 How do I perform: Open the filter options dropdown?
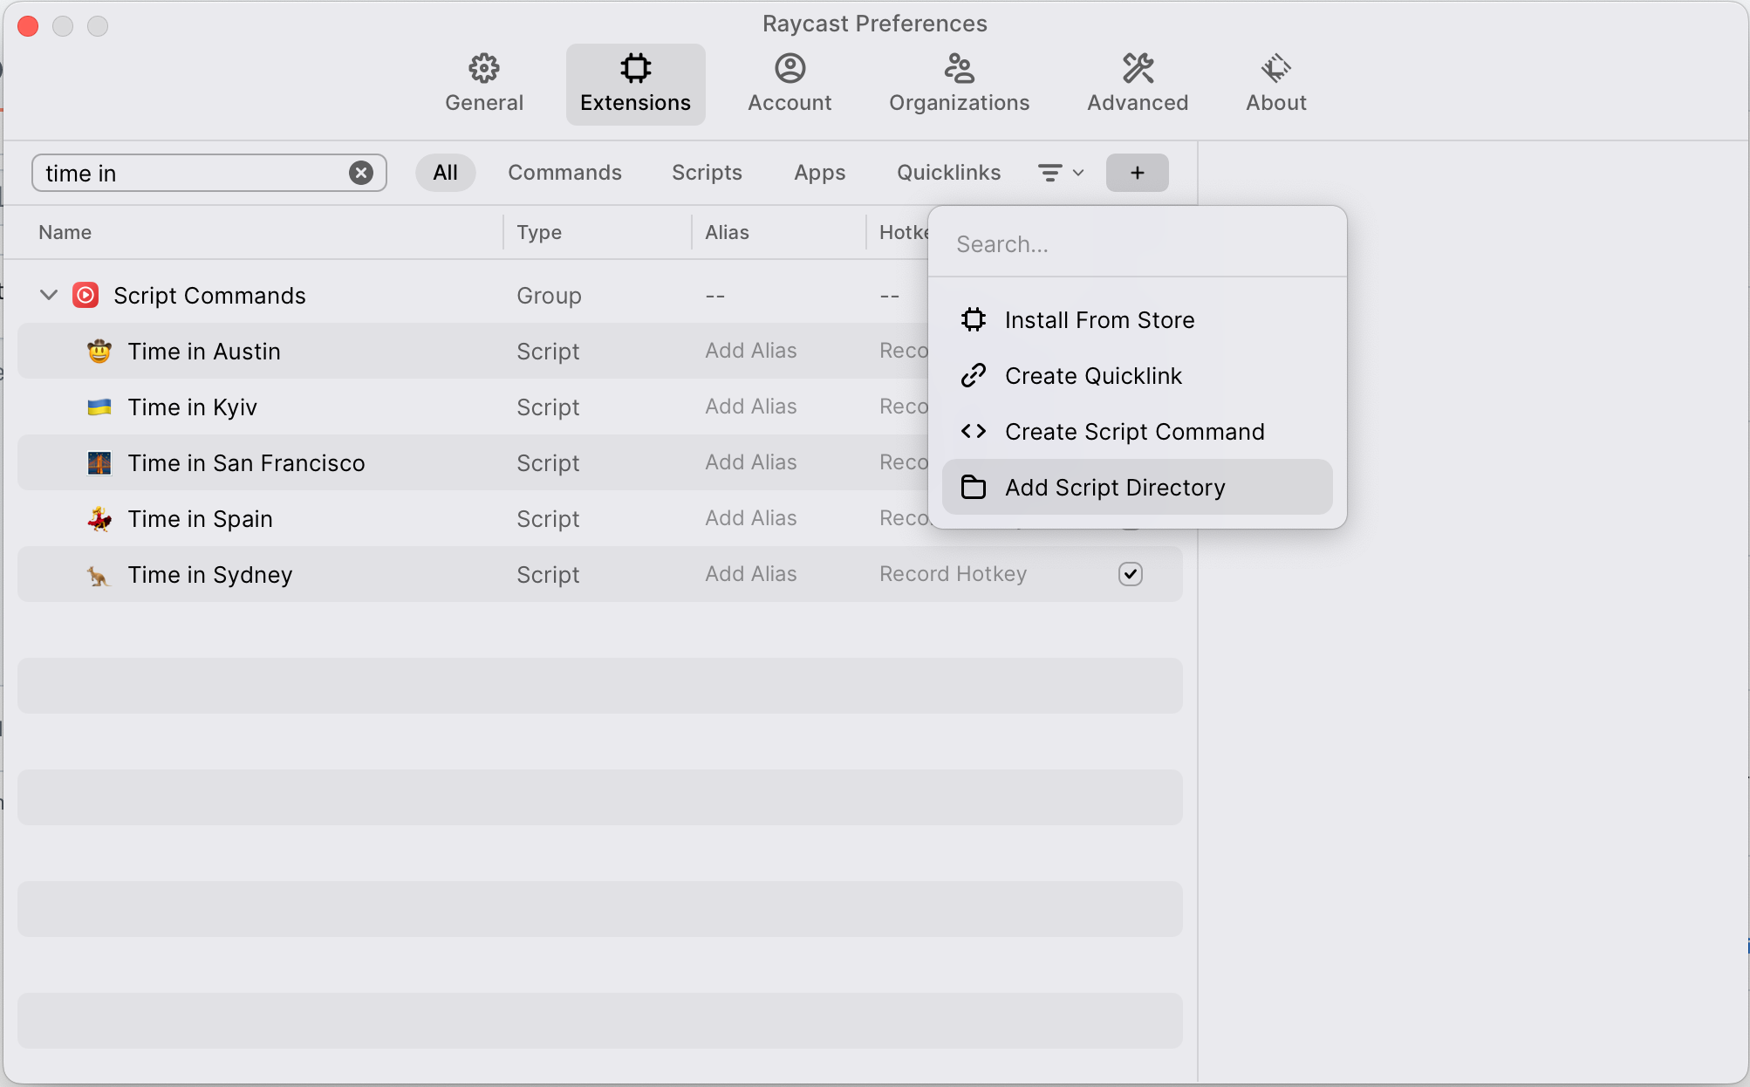[1061, 173]
